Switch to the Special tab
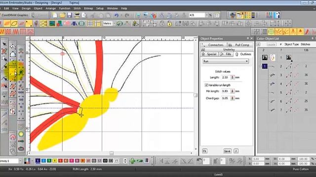This screenshot has height=177, width=316. pos(209,54)
